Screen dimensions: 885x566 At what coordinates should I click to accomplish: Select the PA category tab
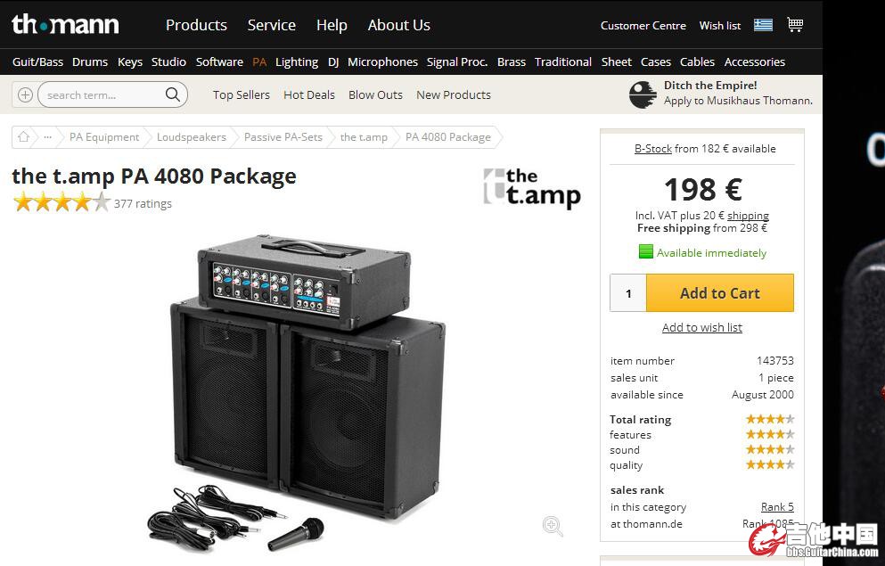259,62
